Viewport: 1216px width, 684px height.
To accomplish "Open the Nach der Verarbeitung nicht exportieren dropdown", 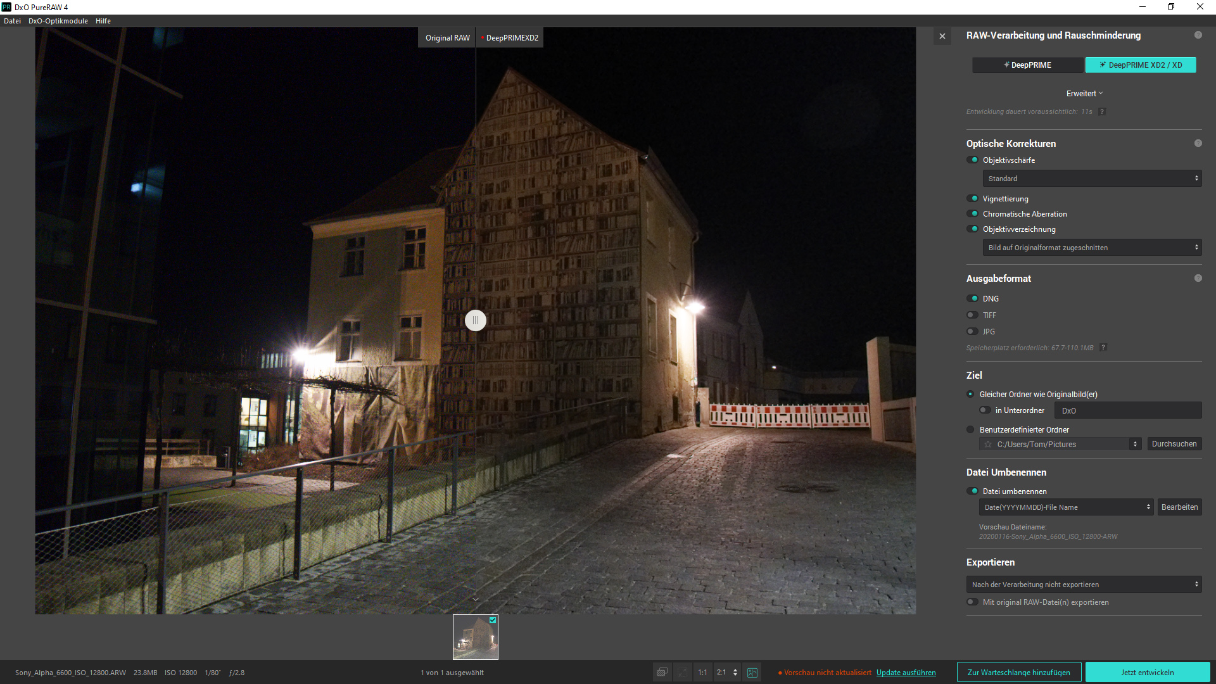I will pyautogui.click(x=1084, y=585).
